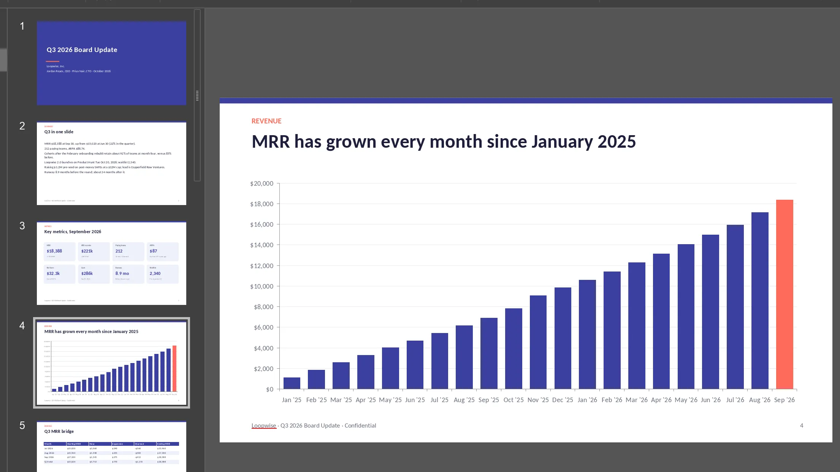The image size is (840, 472).
Task: Click the Jan '26 month axis label
Action: click(587, 400)
